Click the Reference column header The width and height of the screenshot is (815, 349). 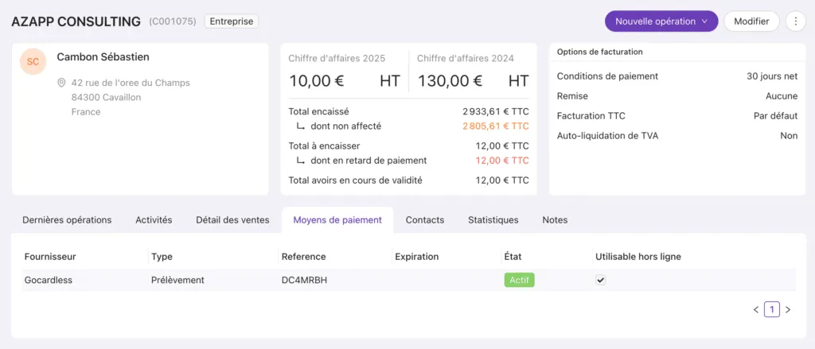tap(303, 257)
